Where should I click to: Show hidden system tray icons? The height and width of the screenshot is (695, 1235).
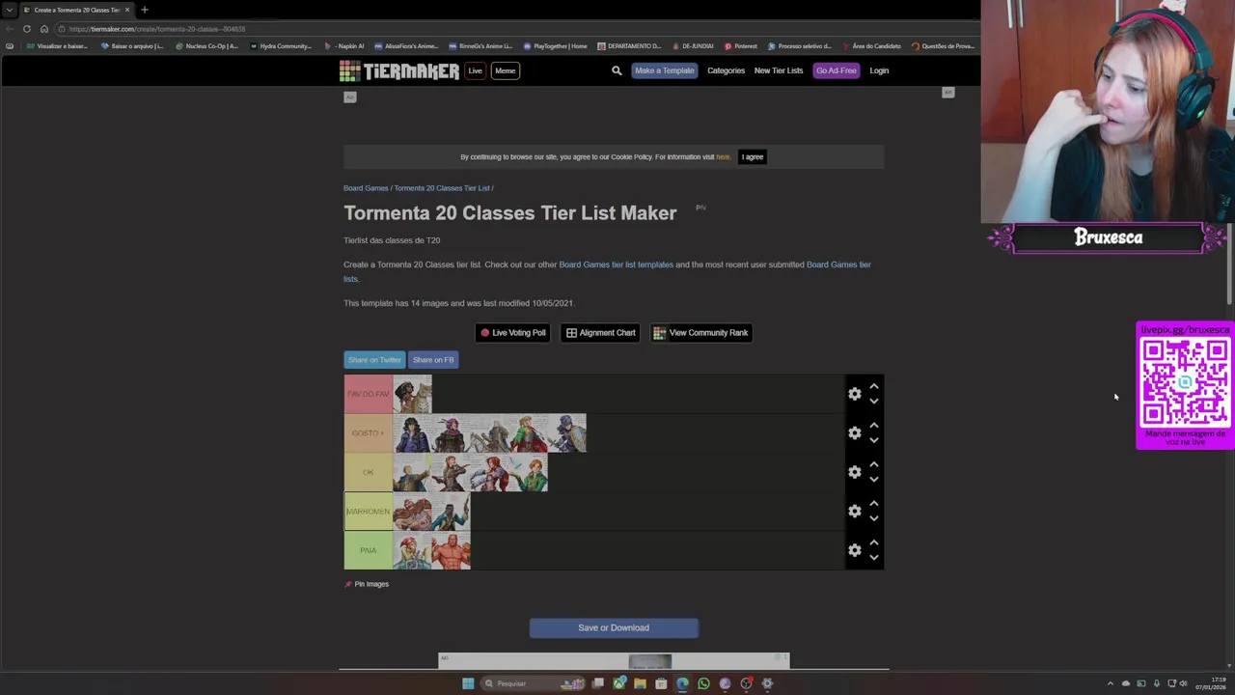[x=1110, y=683]
